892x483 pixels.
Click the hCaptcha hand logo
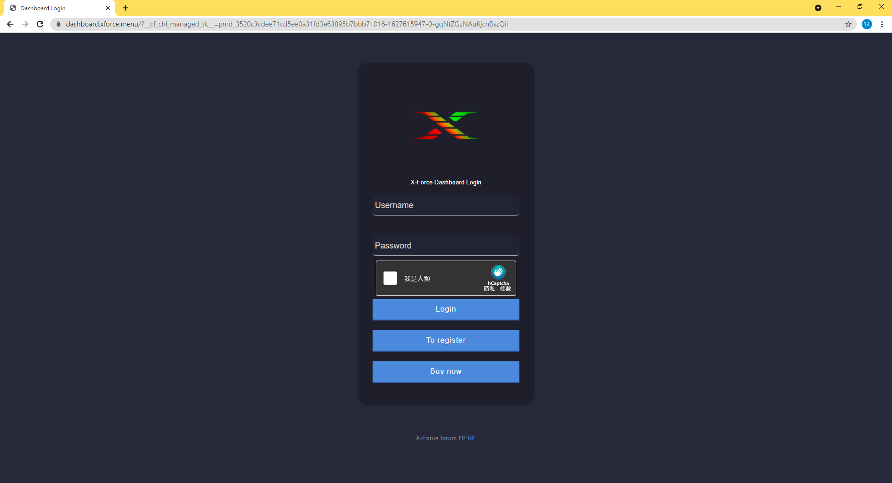click(x=498, y=272)
